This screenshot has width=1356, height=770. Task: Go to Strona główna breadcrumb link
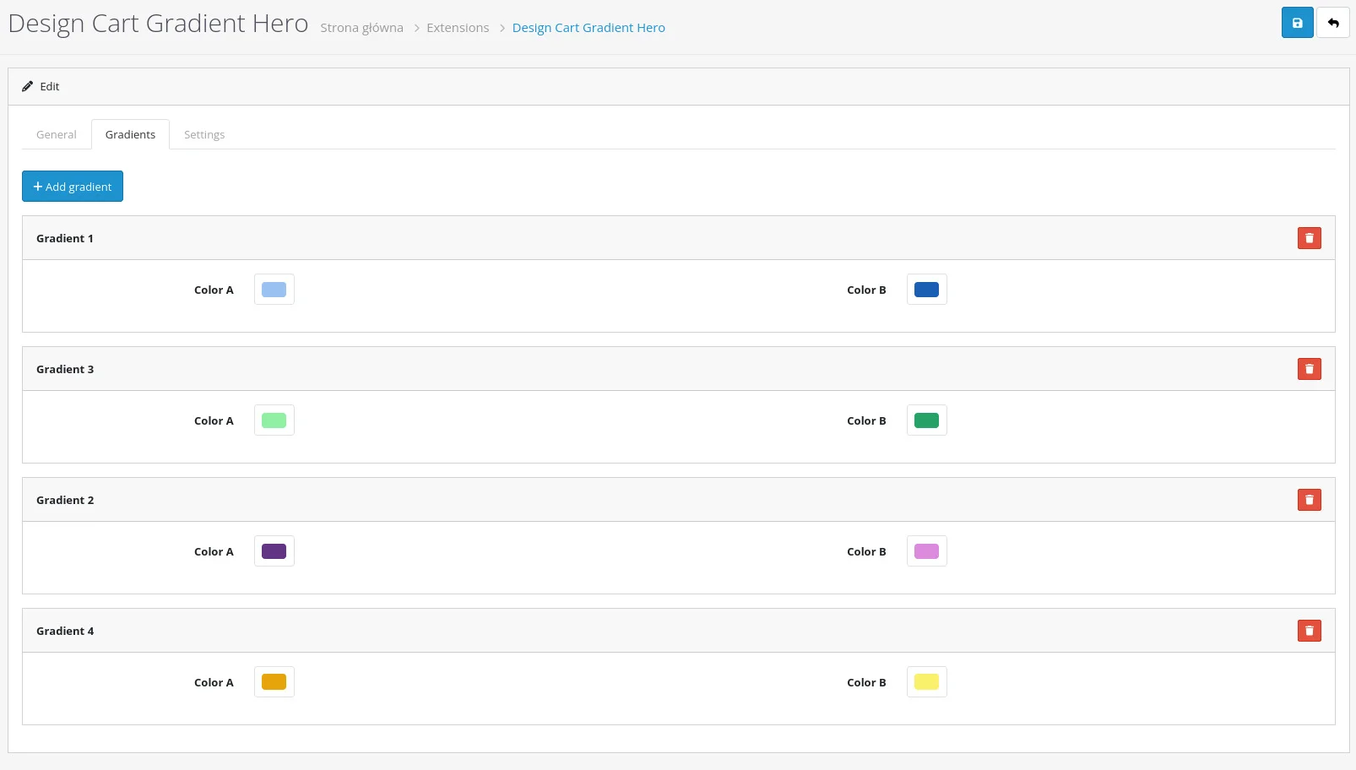pyautogui.click(x=361, y=28)
